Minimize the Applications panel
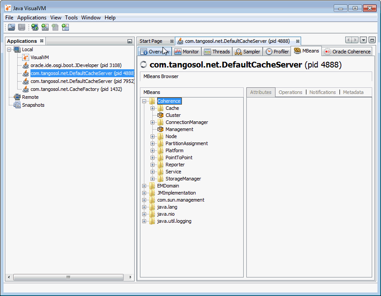This screenshot has width=381, height=296. pos(130,41)
